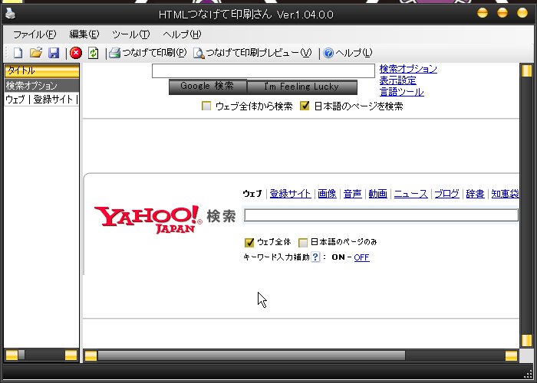Click the ニュース link

[410, 194]
